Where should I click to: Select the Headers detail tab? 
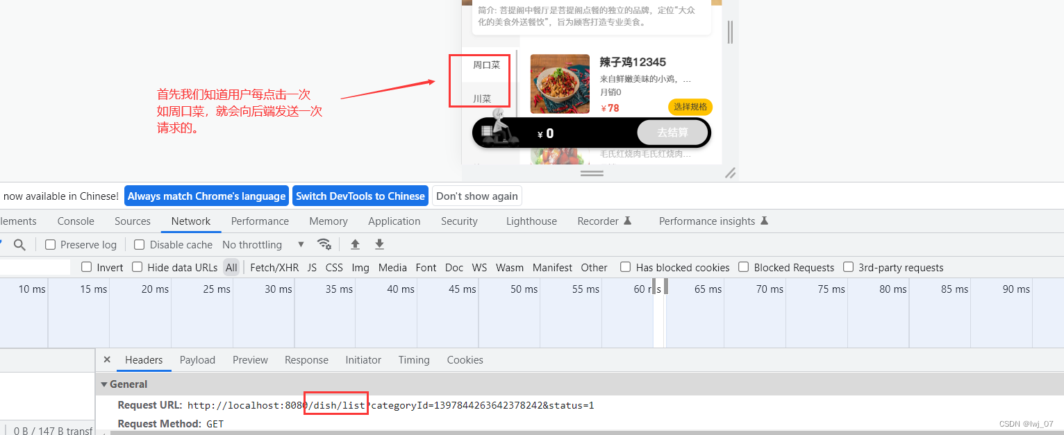[x=144, y=360]
